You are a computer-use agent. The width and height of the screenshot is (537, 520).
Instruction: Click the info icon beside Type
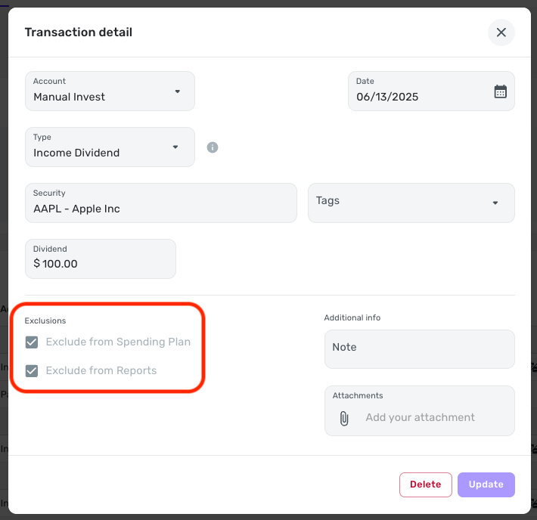213,147
